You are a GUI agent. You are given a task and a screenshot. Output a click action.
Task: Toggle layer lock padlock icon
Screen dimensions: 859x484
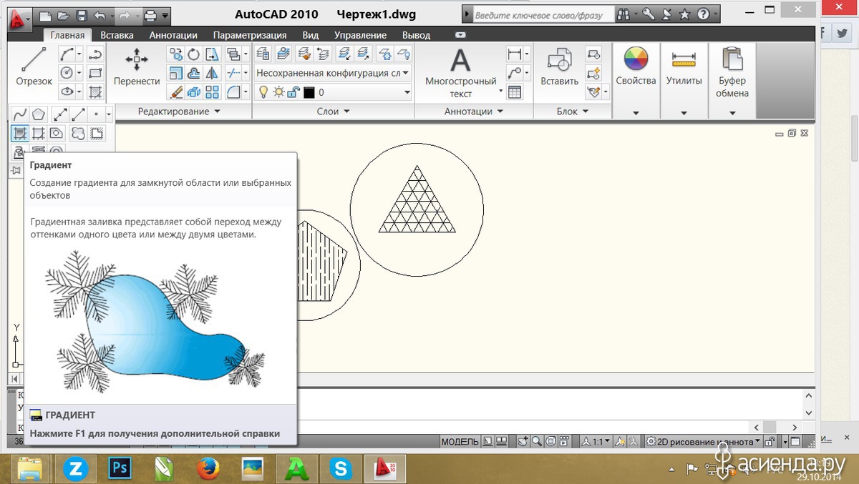click(x=293, y=92)
